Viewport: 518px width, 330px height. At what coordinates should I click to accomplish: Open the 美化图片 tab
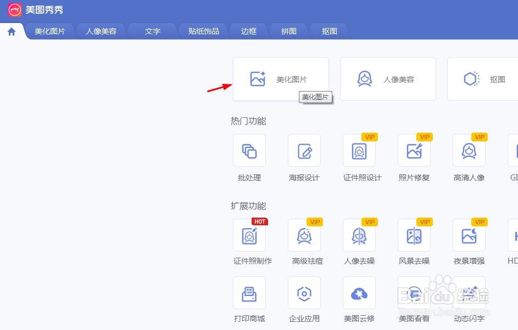pyautogui.click(x=50, y=31)
